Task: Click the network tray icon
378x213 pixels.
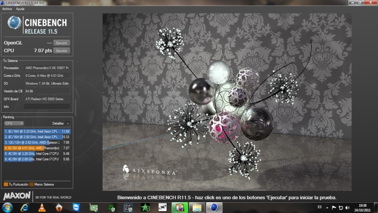Action: (x=341, y=208)
